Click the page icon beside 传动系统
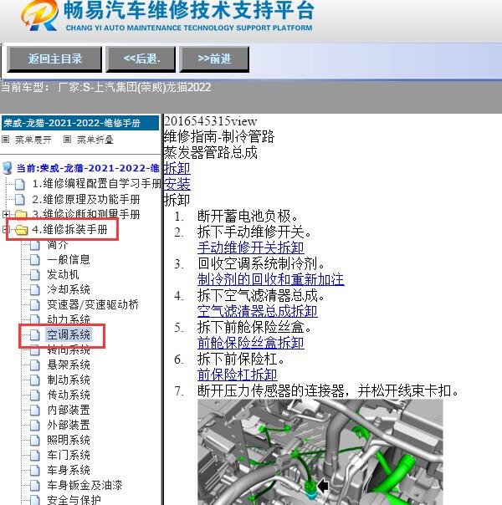This screenshot has height=505, width=502. coord(35,395)
